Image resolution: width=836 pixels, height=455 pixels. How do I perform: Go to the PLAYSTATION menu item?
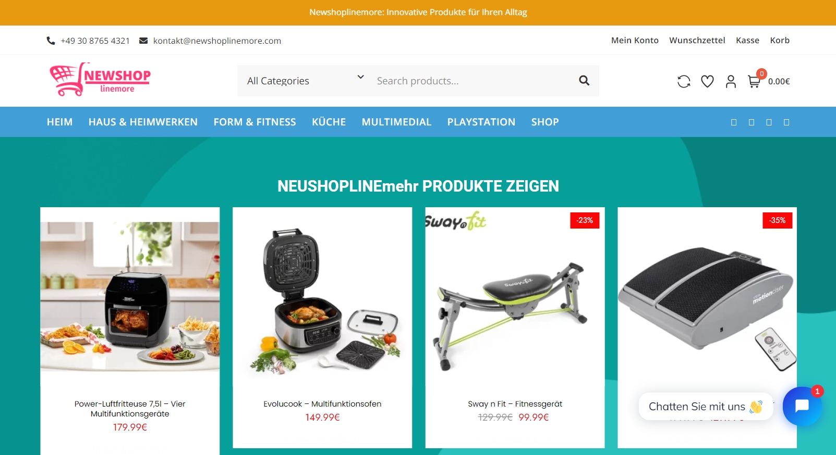pos(481,122)
